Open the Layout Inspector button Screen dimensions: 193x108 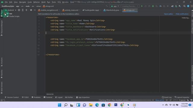[x=182, y=97]
